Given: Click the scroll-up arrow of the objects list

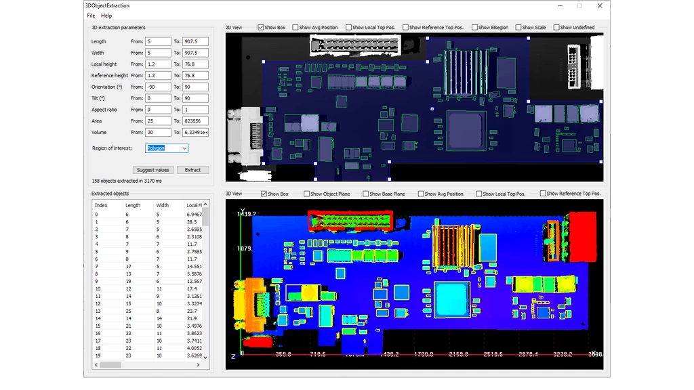Looking at the screenshot, I should (x=205, y=203).
